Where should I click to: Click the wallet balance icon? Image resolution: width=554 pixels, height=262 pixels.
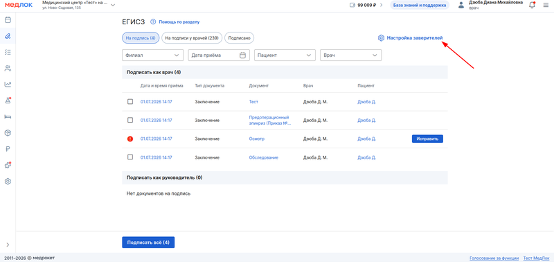[352, 6]
